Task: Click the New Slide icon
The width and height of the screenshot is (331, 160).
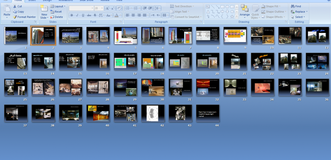Action: click(x=44, y=8)
